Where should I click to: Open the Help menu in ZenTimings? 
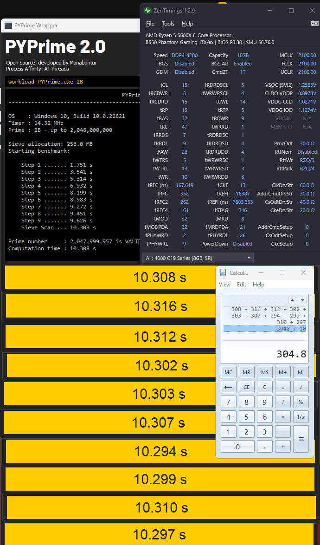click(x=187, y=24)
